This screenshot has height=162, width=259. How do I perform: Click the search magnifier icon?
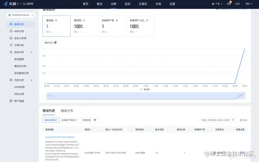[x=233, y=120]
